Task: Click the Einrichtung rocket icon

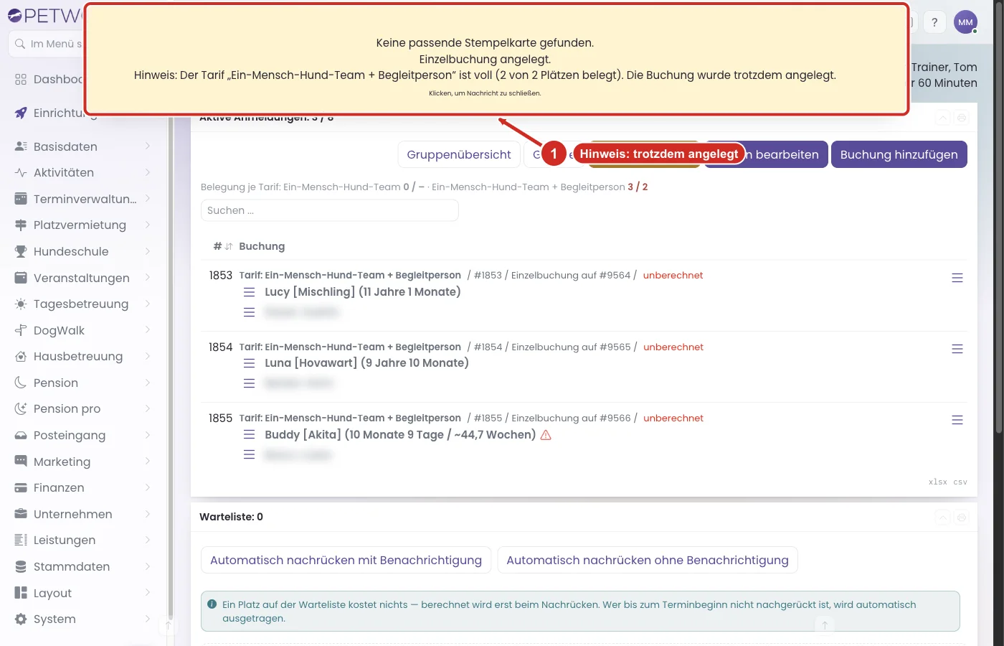Action: pos(21,113)
